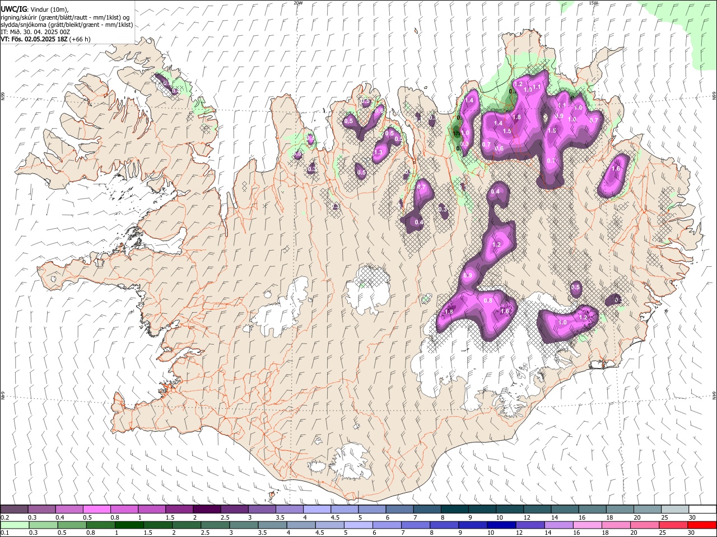Viewport: 717px width, 537px height.
Task: Click the 64N latitude label on right edge
Action: (x=714, y=395)
